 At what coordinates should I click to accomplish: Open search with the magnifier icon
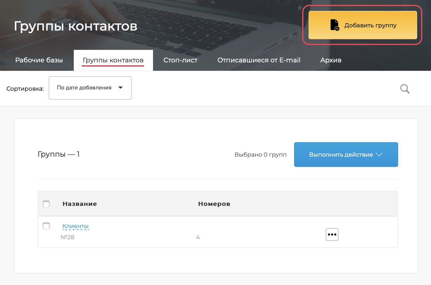[x=405, y=89]
